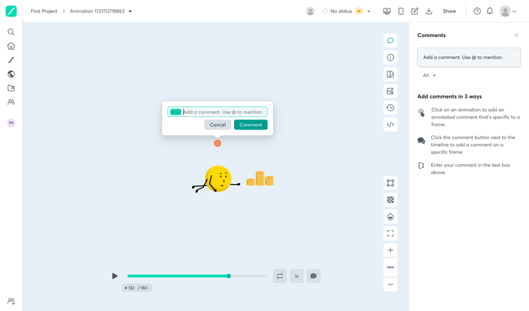Play the animation
The height and width of the screenshot is (311, 529).
point(114,276)
